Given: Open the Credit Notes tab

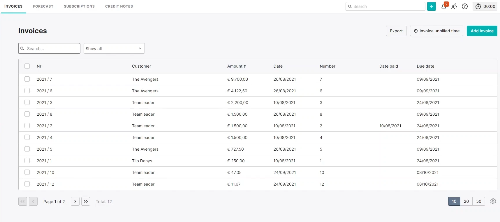Looking at the screenshot, I should click(x=119, y=6).
